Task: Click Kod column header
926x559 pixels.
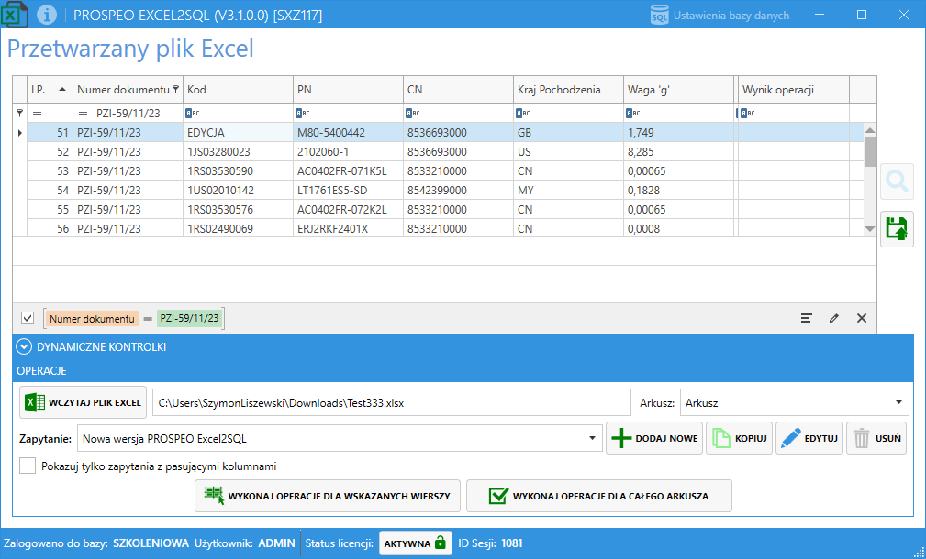Action: pos(238,90)
